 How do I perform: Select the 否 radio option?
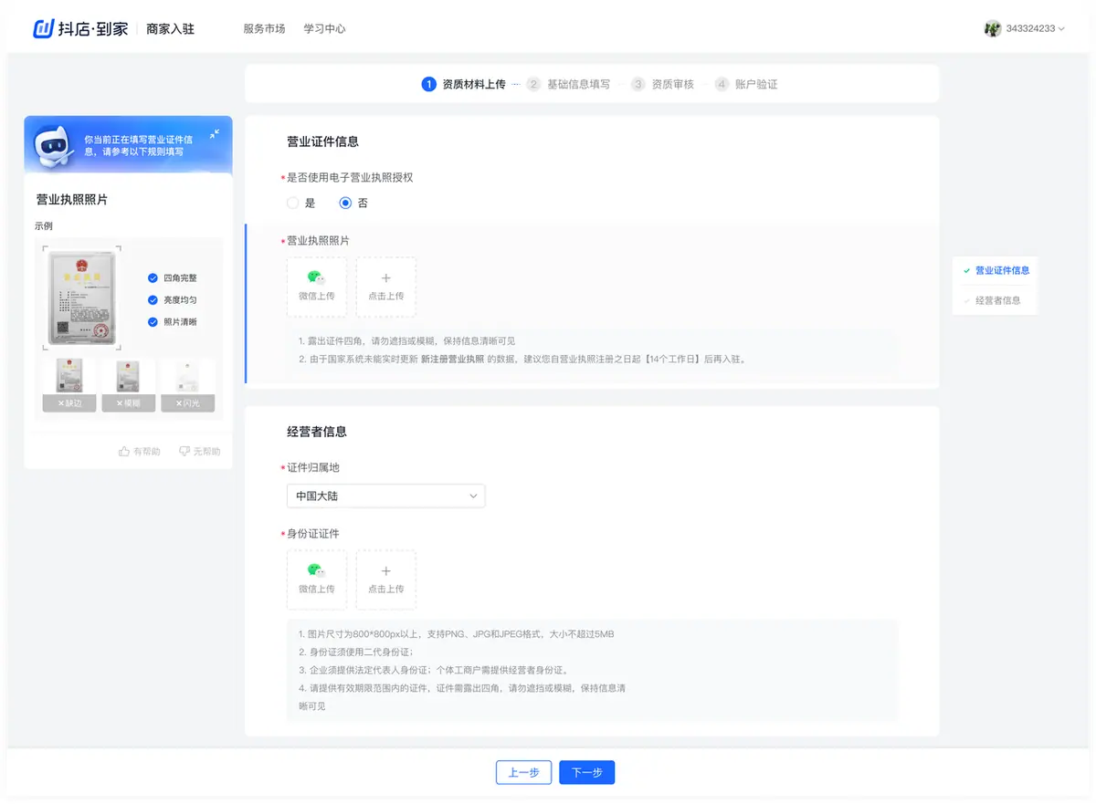coord(345,203)
